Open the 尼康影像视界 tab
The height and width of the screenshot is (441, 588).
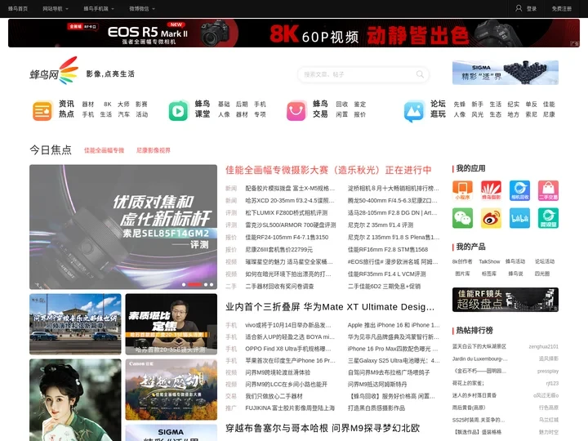(x=153, y=150)
